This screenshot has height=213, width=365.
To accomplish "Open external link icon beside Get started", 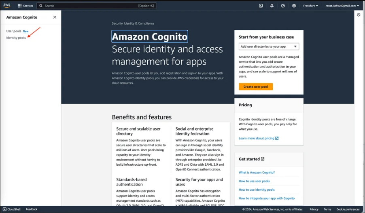I will [263, 159].
